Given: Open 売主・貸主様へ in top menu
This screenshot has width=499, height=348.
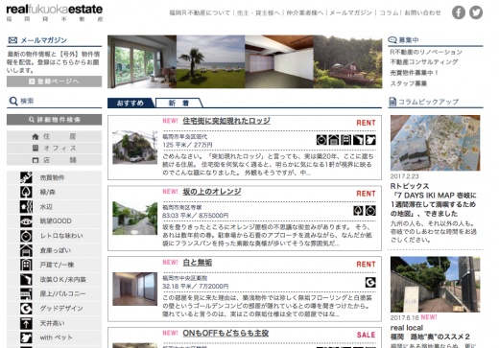Looking at the screenshot, I should pyautogui.click(x=258, y=13).
